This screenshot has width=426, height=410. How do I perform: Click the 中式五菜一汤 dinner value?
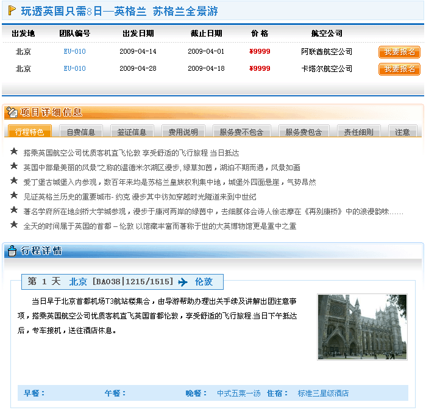point(238,393)
